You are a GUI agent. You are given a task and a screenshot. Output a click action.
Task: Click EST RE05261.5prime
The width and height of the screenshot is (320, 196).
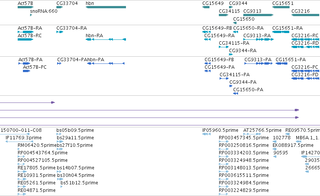click(22, 187)
